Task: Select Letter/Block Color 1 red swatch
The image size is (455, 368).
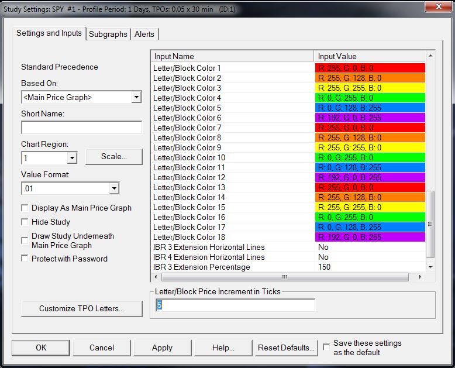Action: point(370,68)
